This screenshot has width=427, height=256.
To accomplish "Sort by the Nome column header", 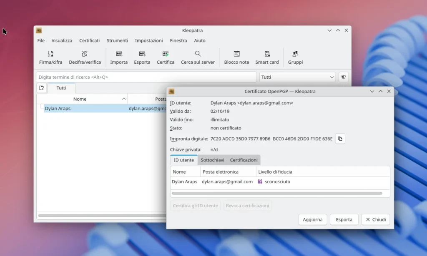I will click(x=80, y=99).
